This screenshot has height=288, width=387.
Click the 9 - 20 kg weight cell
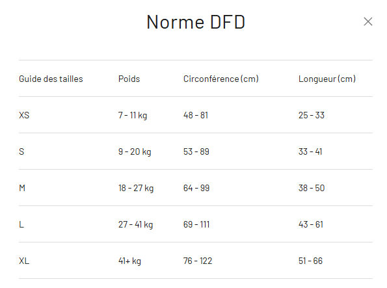pos(135,151)
